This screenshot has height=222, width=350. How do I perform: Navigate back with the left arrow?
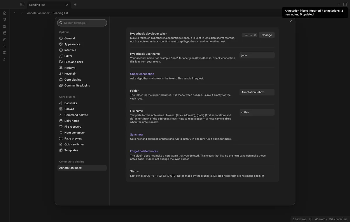pos(15,13)
